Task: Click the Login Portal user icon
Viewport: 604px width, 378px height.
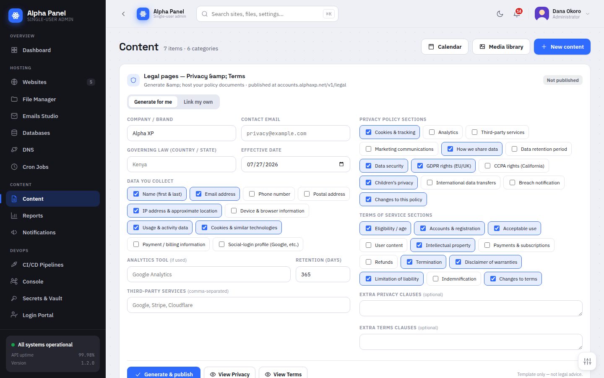Action: click(14, 315)
